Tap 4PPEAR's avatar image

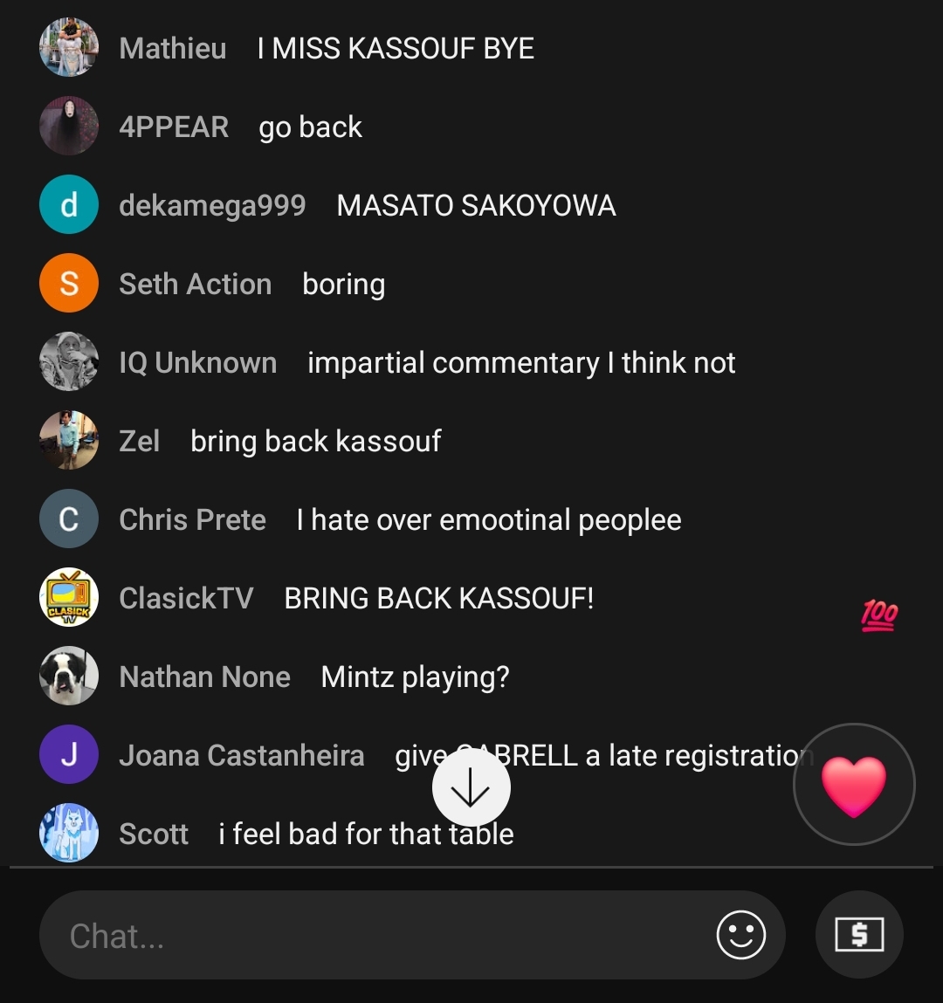click(69, 126)
